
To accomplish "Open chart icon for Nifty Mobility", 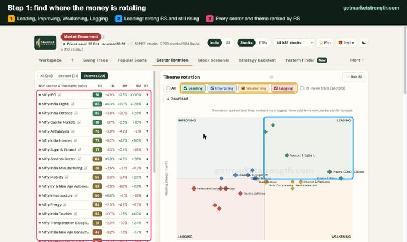I will 66,177.
